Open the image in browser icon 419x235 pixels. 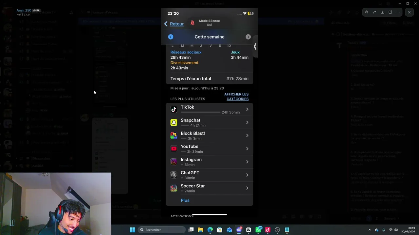(390, 12)
